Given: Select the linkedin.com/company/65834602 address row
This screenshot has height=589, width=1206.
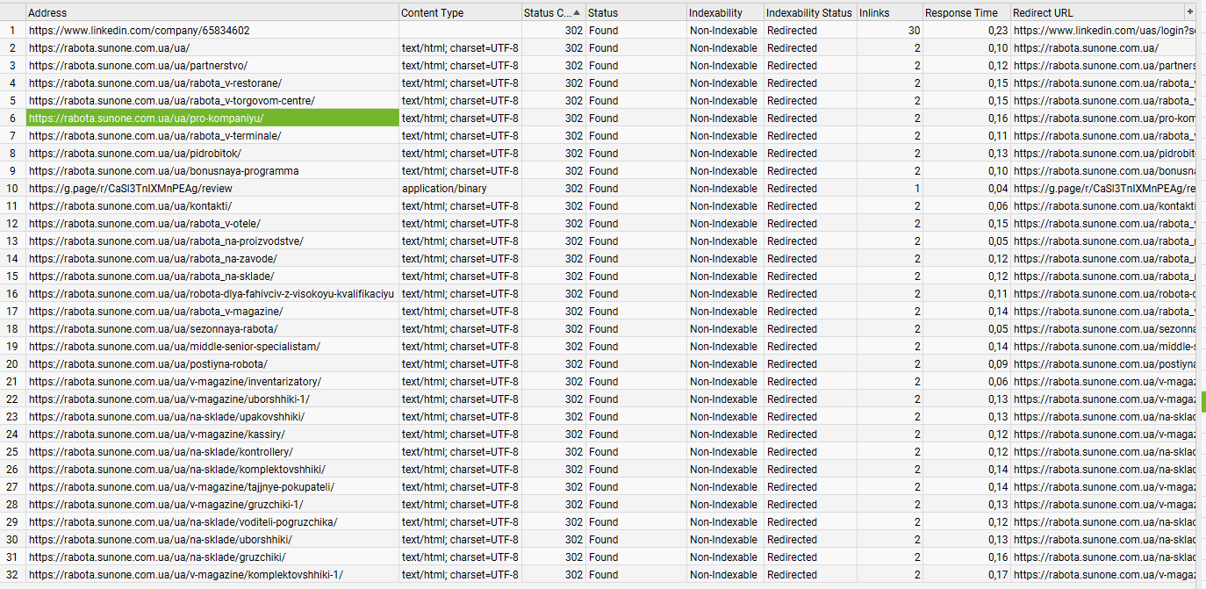Looking at the screenshot, I should (x=140, y=31).
